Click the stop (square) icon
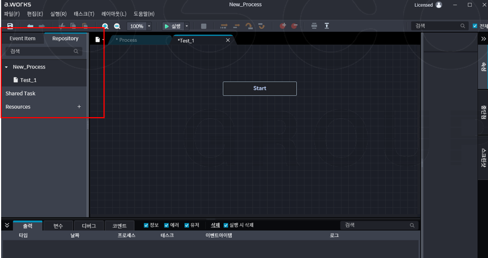This screenshot has height=258, width=488. click(x=204, y=26)
